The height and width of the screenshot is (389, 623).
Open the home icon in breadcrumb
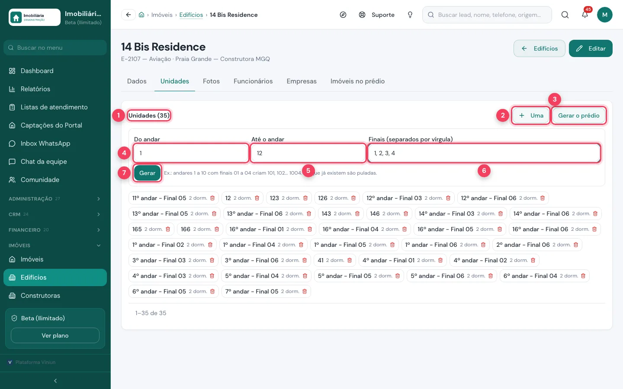click(141, 15)
